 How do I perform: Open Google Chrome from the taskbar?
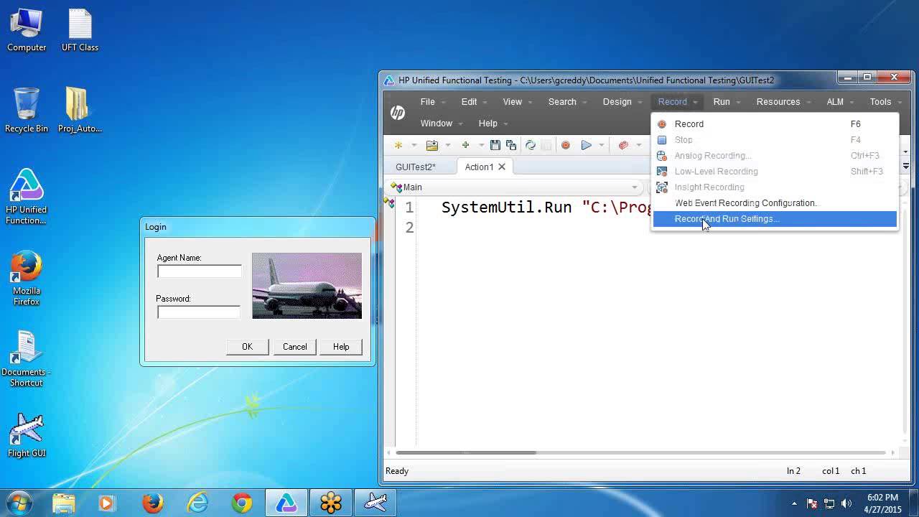click(241, 503)
